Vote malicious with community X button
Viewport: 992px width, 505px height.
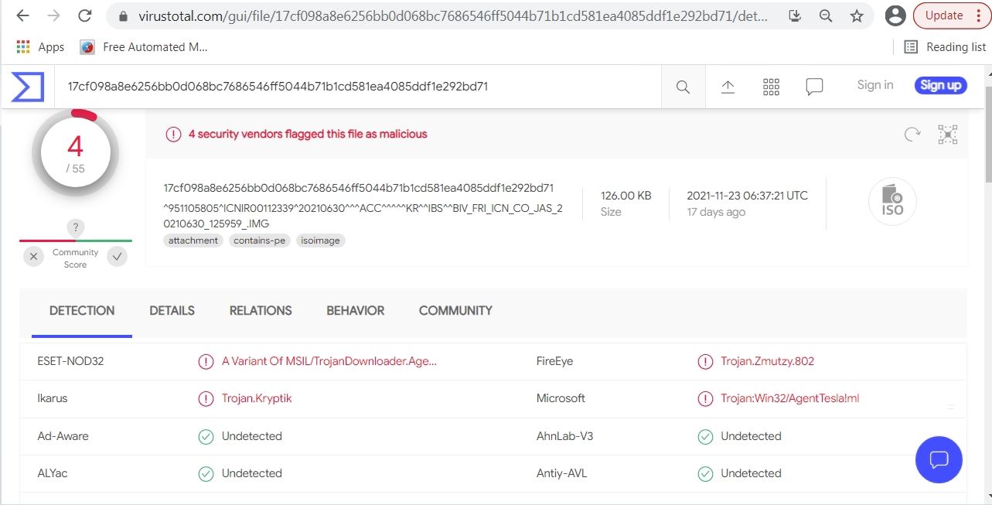[x=33, y=256]
